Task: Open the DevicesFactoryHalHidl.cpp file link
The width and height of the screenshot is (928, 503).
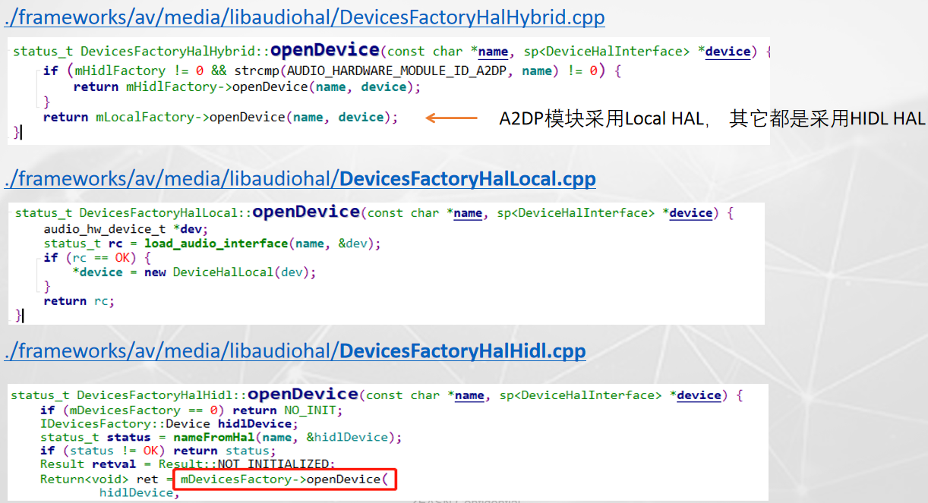Action: 296,351
